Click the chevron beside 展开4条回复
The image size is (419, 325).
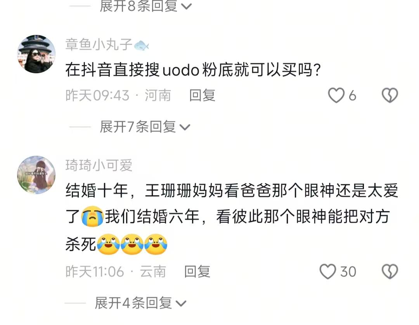click(181, 304)
